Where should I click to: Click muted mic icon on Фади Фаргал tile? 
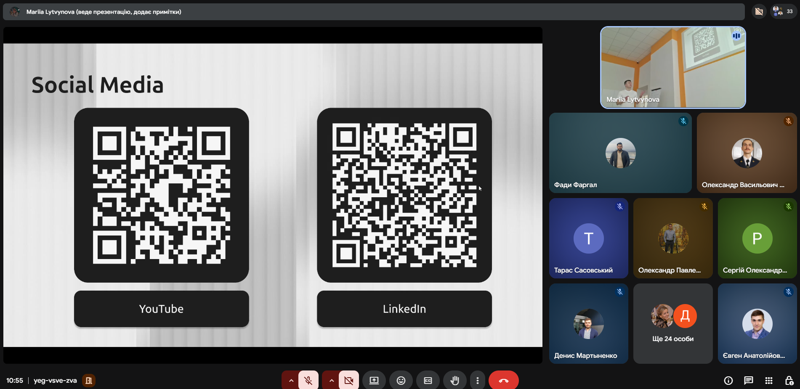(x=683, y=121)
